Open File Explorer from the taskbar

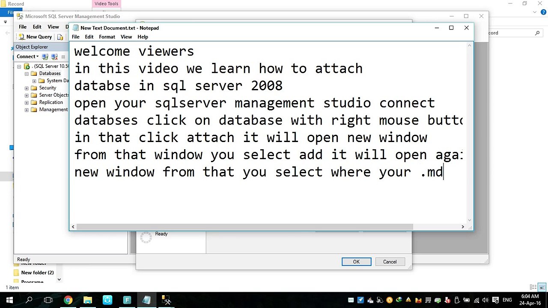pyautogui.click(x=88, y=300)
